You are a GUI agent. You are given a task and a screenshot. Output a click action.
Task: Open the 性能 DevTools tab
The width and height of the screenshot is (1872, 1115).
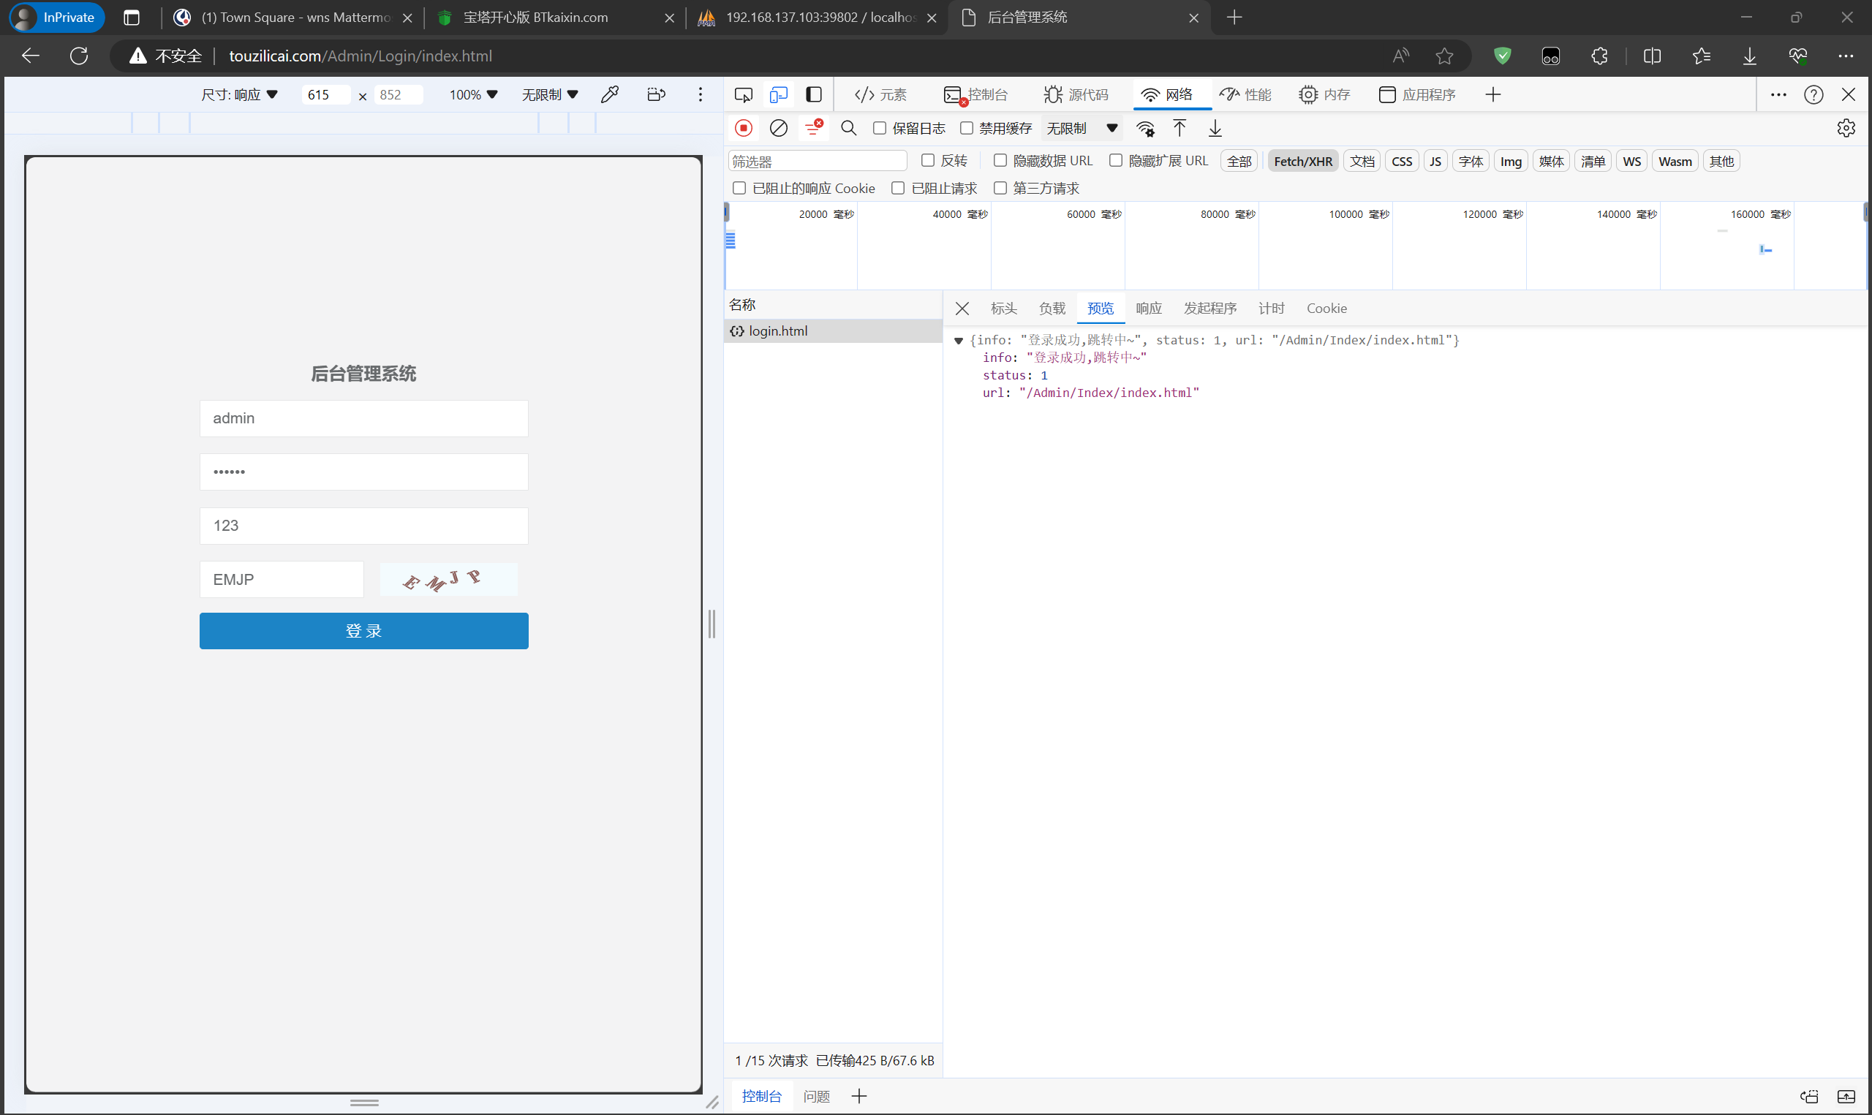(1245, 94)
